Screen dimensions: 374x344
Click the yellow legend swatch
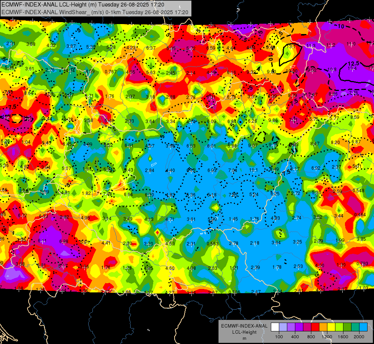(x=331, y=327)
